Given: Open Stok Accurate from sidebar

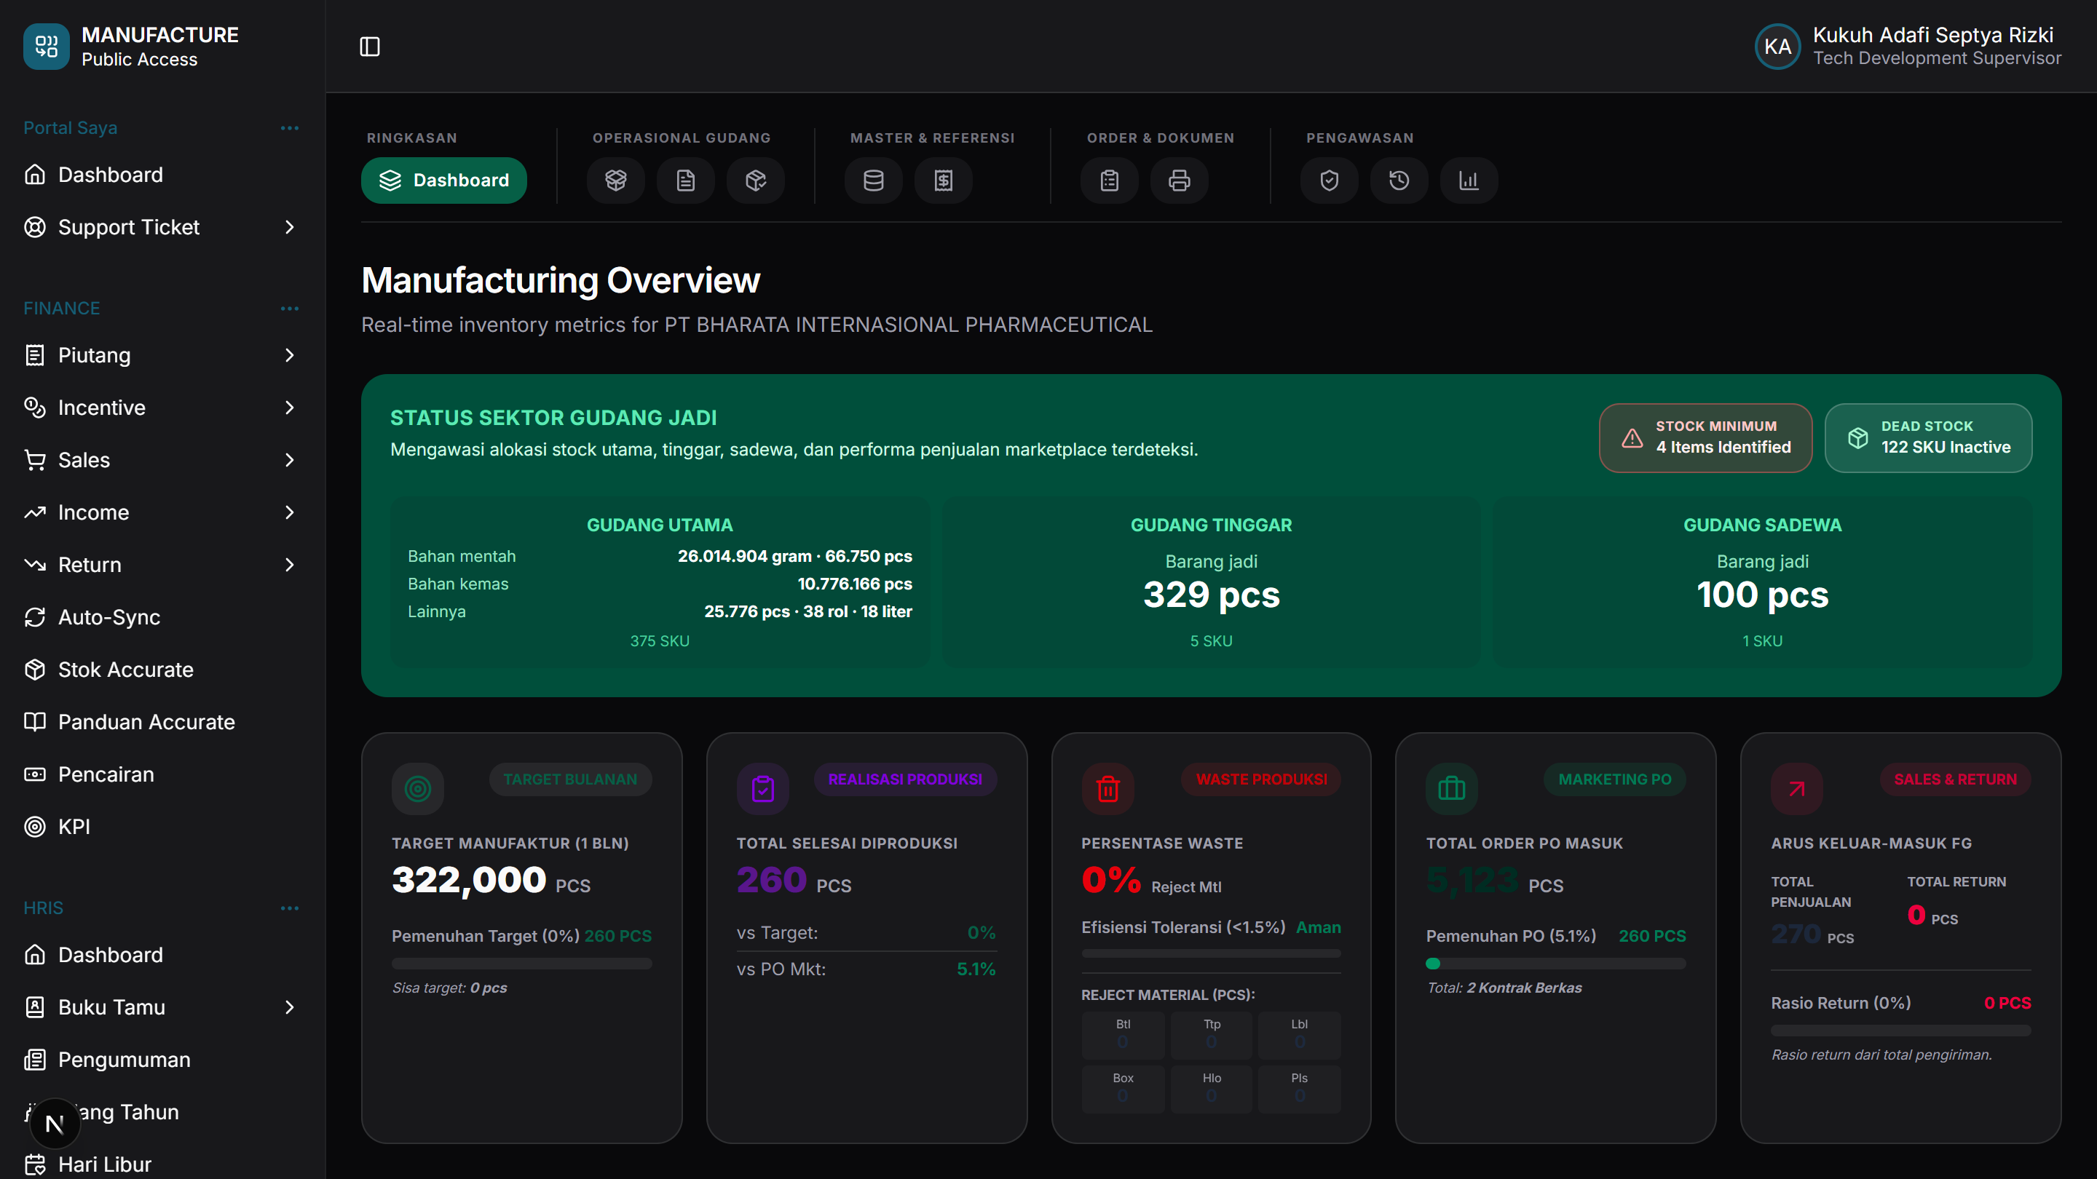Looking at the screenshot, I should [163, 669].
